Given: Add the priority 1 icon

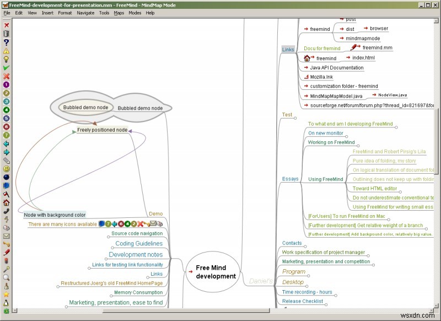Looking at the screenshot, I should (6, 84).
